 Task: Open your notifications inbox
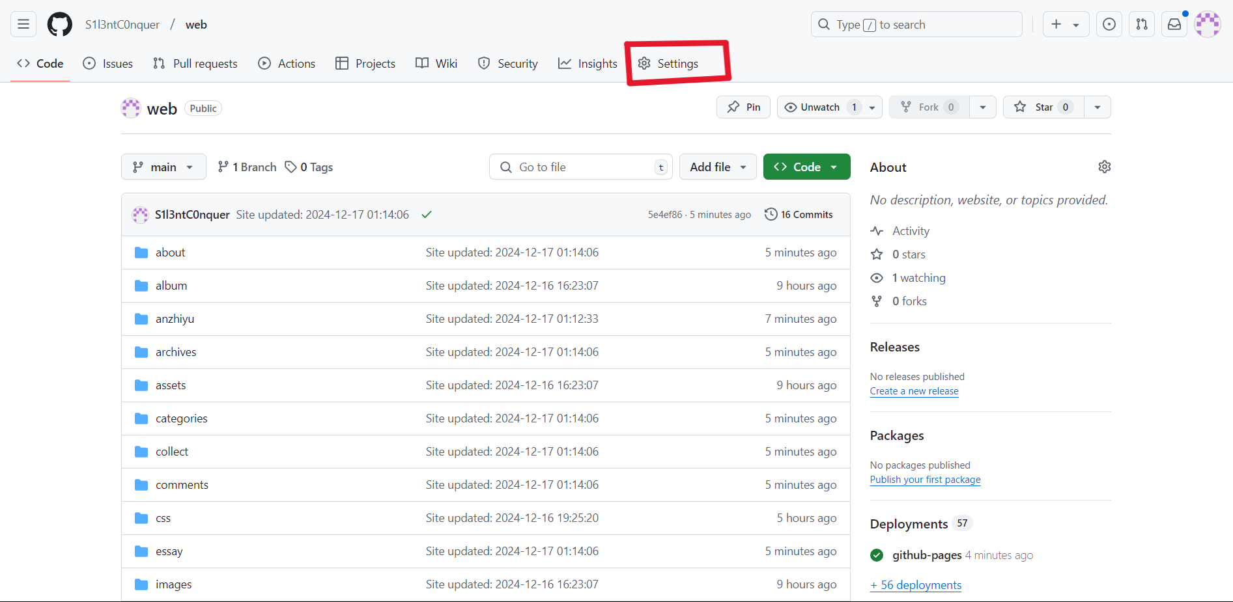pos(1174,24)
